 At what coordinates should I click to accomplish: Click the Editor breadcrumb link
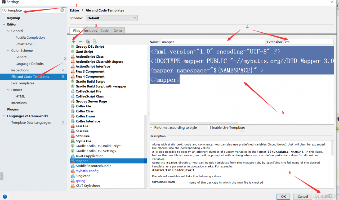75,10
